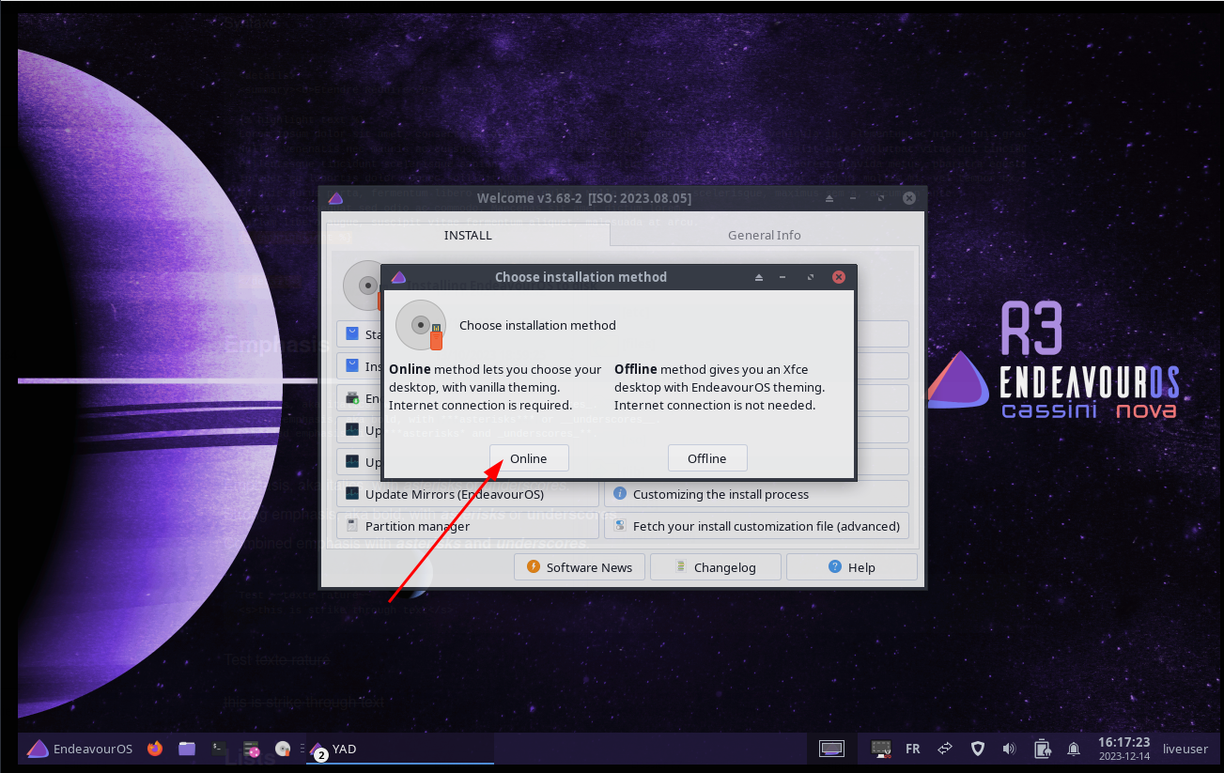Click the show desktop icon in the panel
Image resolution: width=1224 pixels, height=773 pixels.
830,749
